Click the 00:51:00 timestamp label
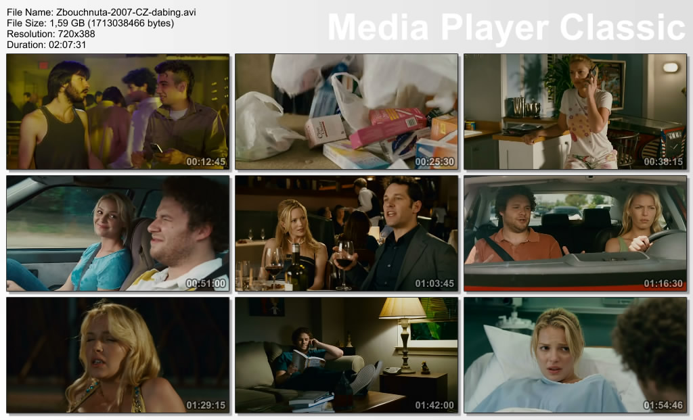Viewport: 693px width, 420px height. click(206, 283)
